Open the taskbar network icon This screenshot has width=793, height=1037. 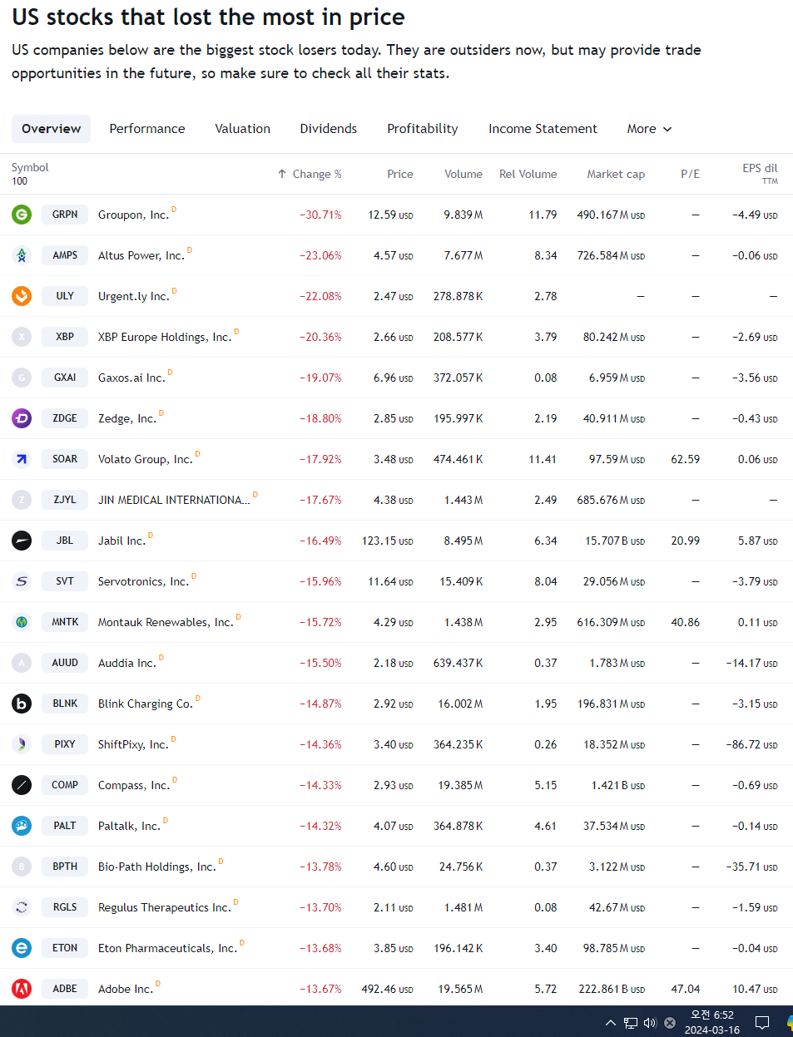tap(631, 1023)
